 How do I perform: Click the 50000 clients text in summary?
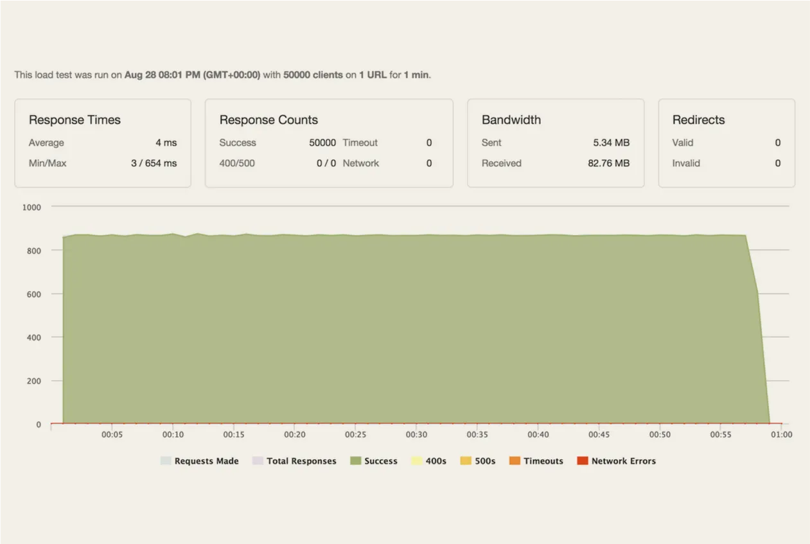coord(313,75)
